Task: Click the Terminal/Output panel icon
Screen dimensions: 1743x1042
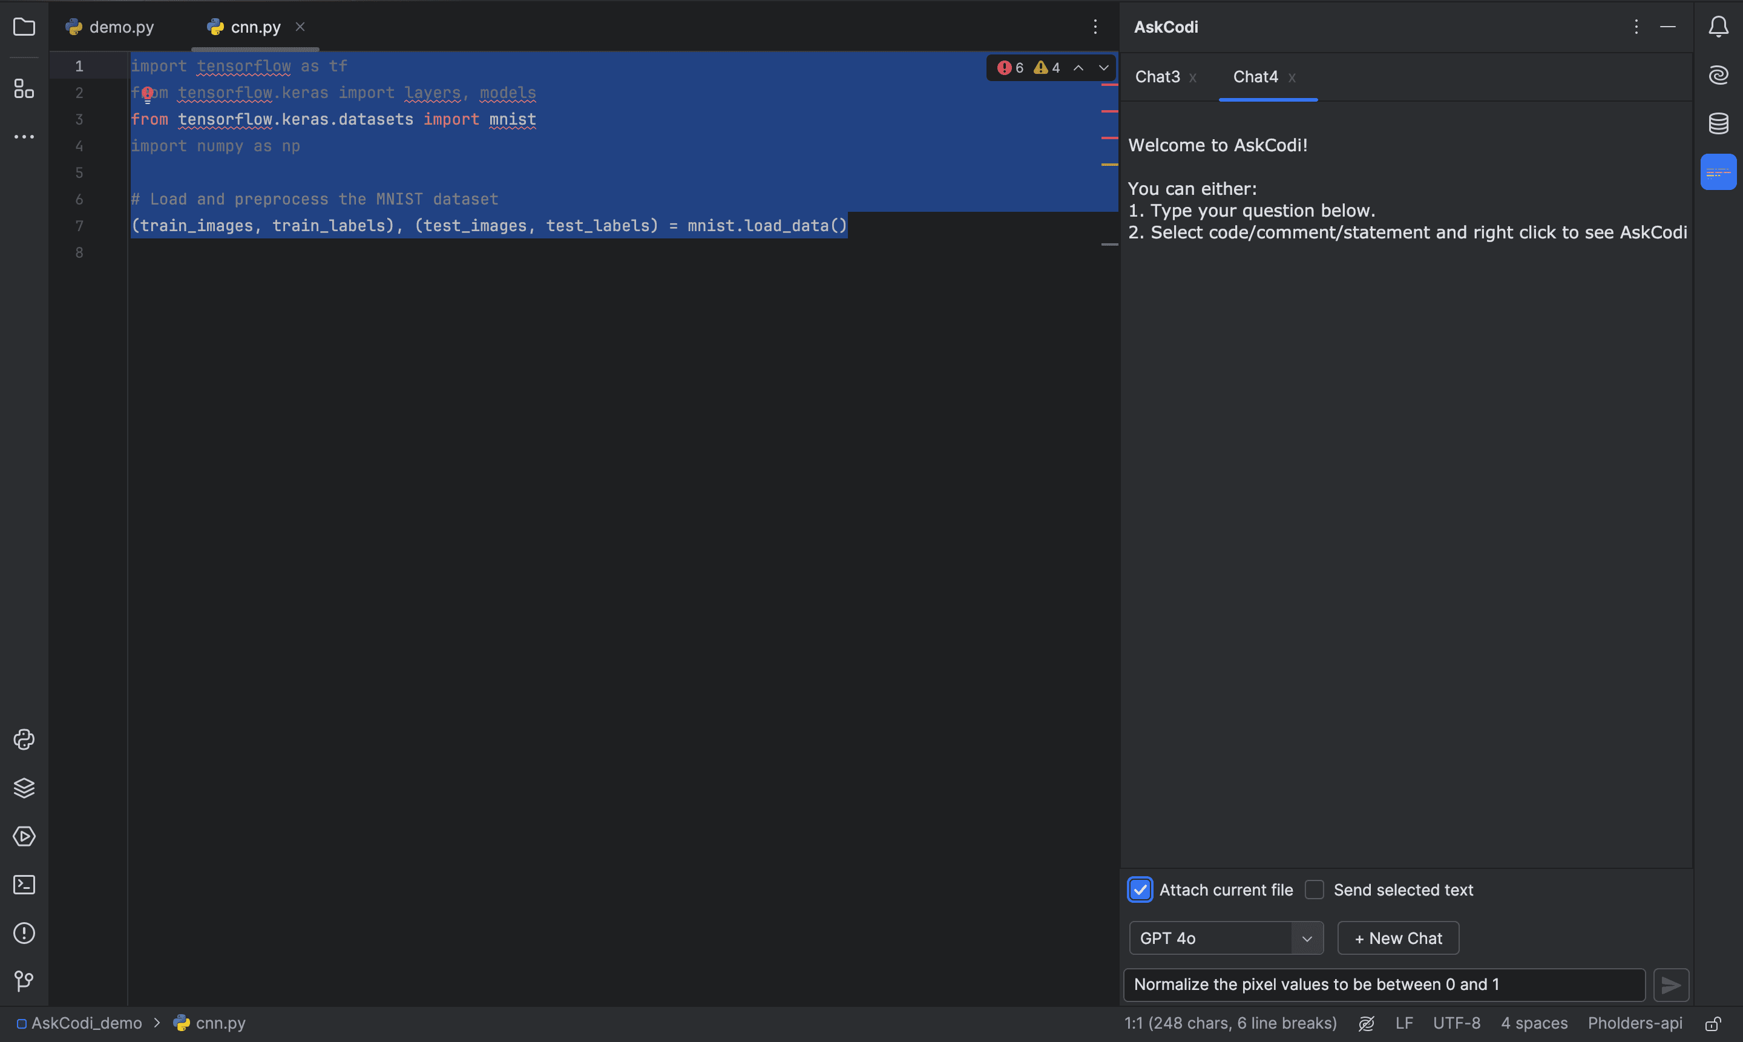Action: coord(24,885)
